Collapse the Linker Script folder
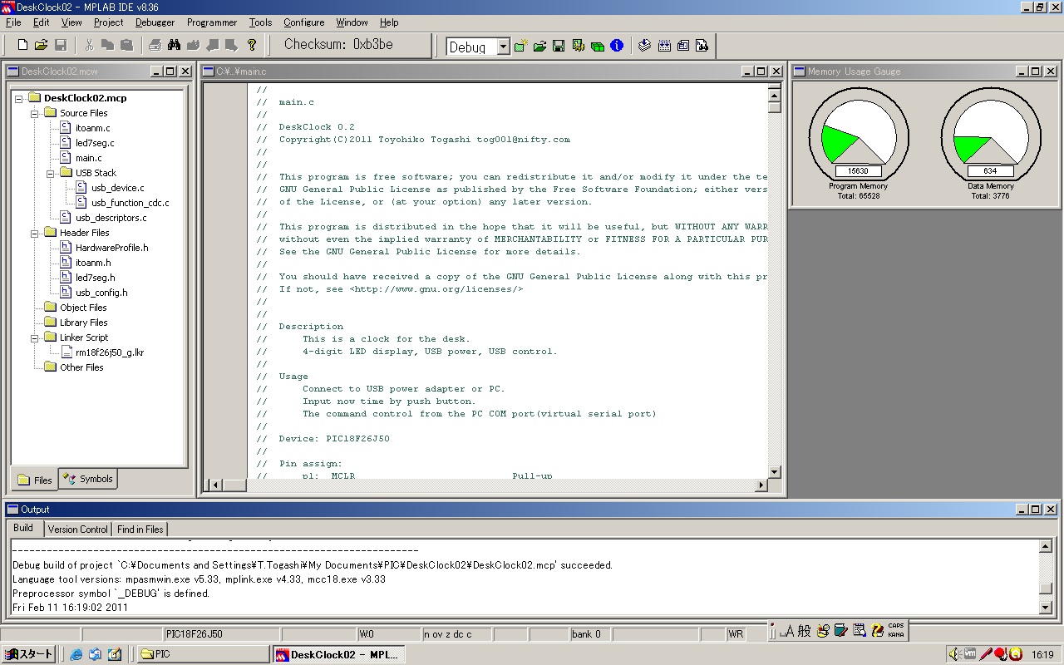This screenshot has height=665, width=1064. pyautogui.click(x=35, y=337)
